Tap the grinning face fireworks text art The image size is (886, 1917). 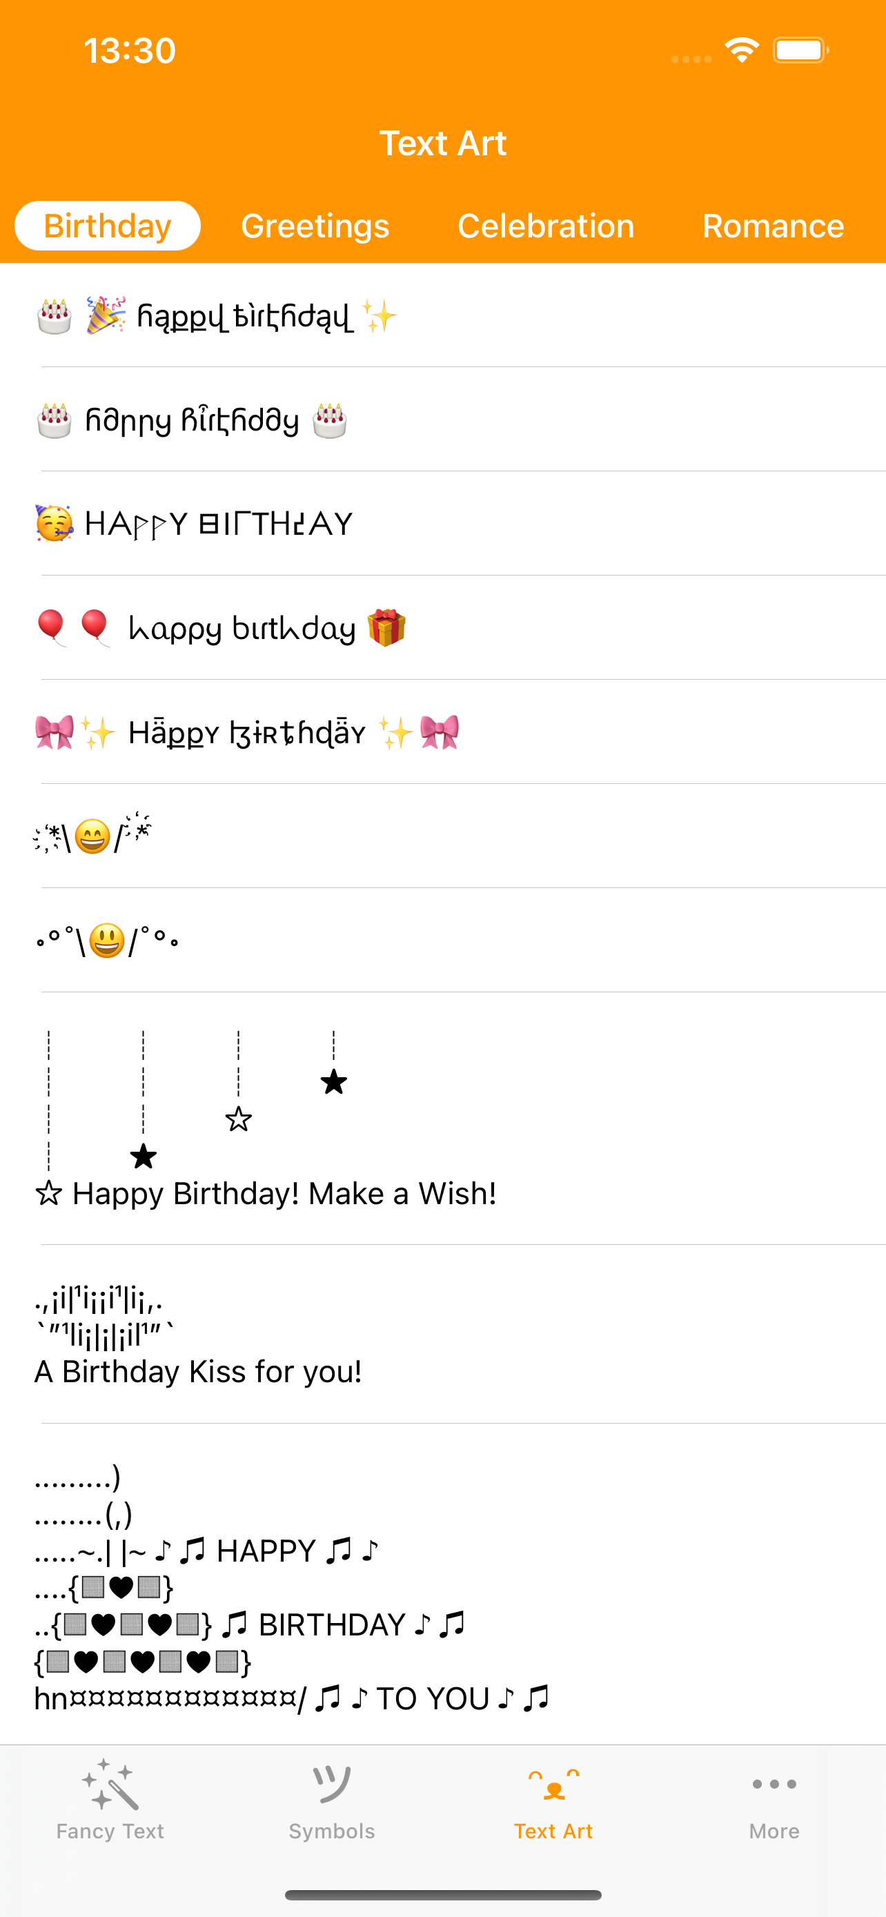pos(93,836)
